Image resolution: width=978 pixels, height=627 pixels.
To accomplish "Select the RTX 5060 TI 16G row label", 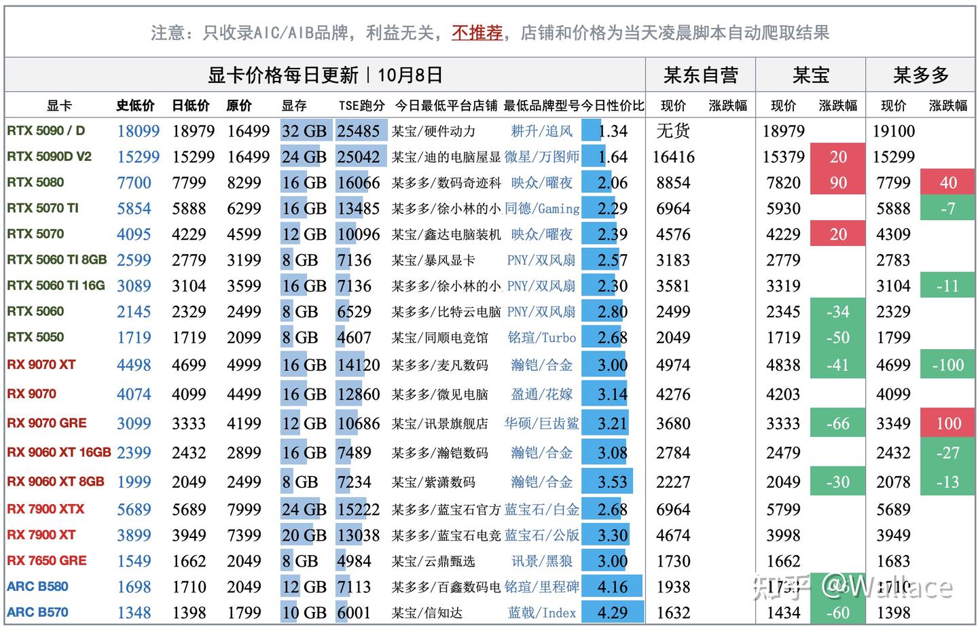I will (x=56, y=285).
